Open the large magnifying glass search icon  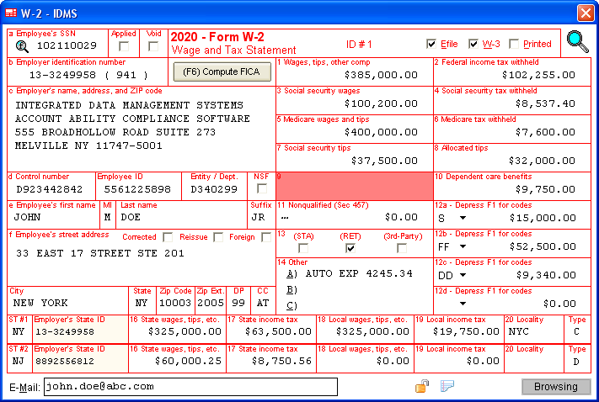click(x=577, y=42)
